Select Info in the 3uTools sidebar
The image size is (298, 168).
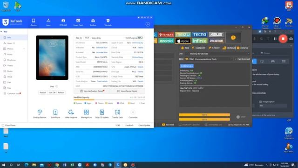[x=14, y=37]
